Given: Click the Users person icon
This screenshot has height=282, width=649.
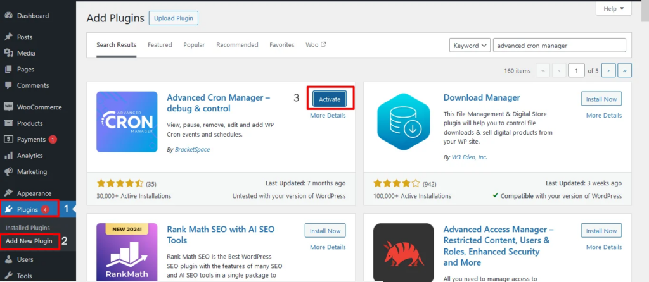Looking at the screenshot, I should 8,259.
